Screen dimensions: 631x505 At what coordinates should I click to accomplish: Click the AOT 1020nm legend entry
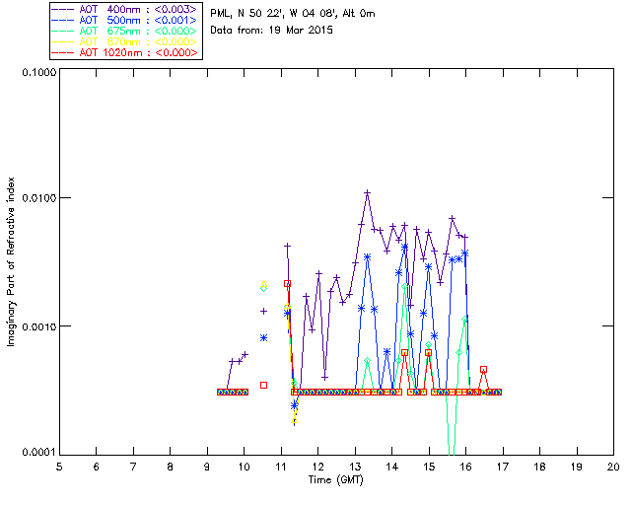pyautogui.click(x=124, y=52)
